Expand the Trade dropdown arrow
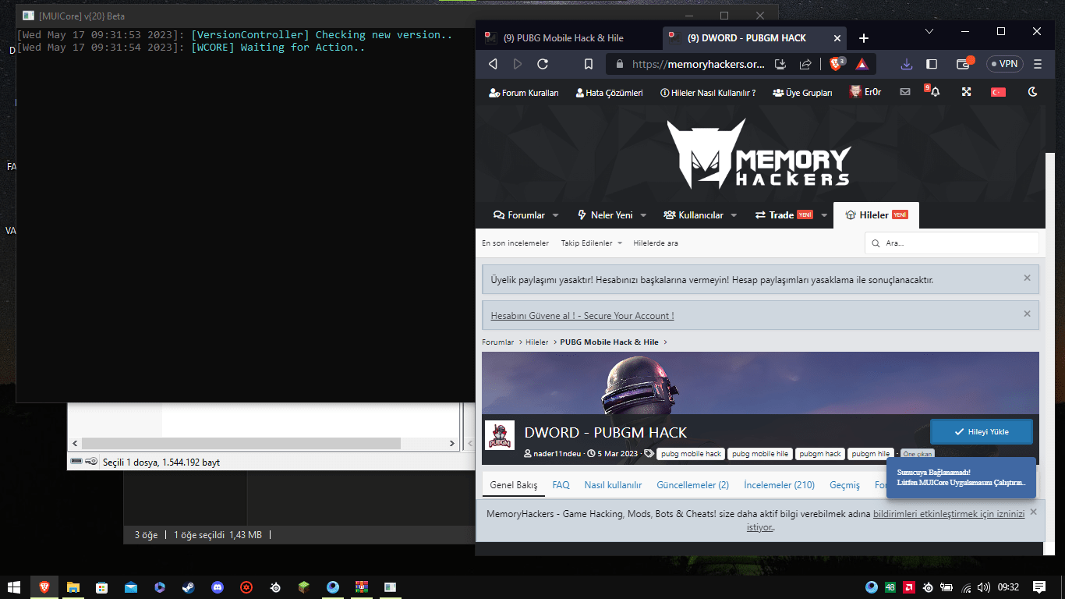The height and width of the screenshot is (599, 1065). 823,215
